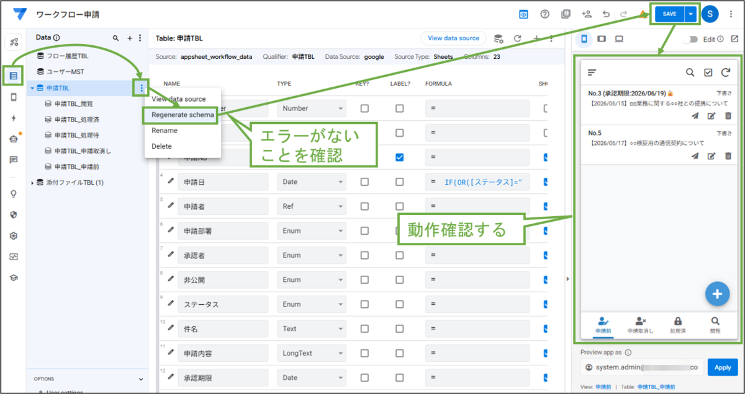Screen dimensions: 745x394
Task: Open the Automation bot section in sidebar
Action: tap(14, 139)
